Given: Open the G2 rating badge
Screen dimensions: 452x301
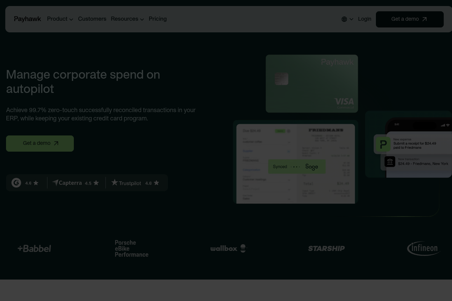Looking at the screenshot, I should [x=25, y=183].
